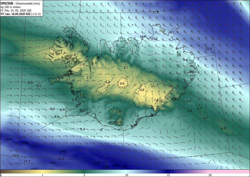250x177 pixels.
Task: Click the 4.2 value on the map
Action: tap(82, 94)
